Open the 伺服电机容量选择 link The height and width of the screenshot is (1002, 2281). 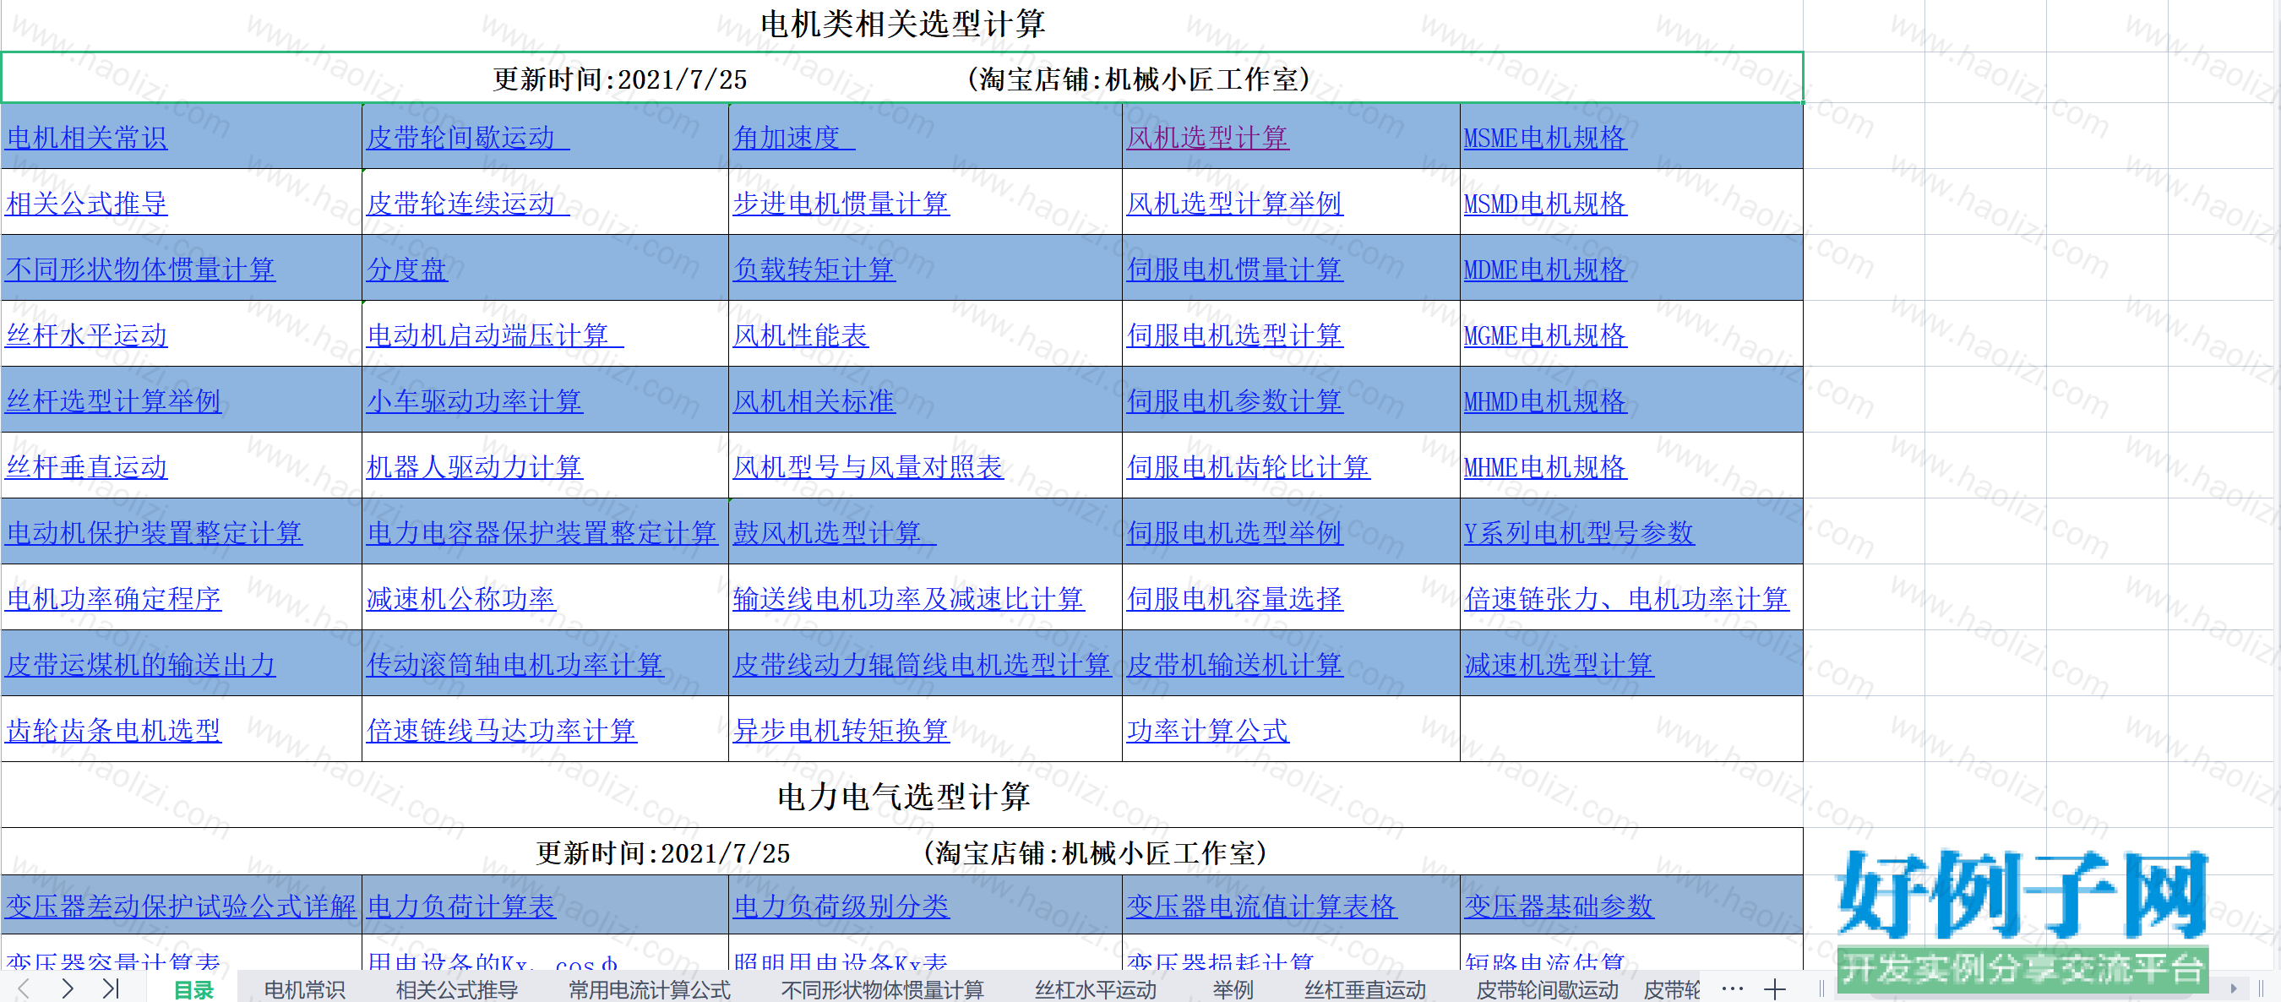1235,599
